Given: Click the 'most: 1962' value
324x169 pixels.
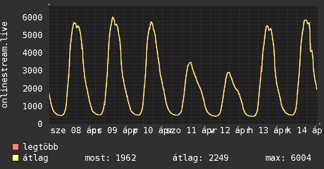Looking at the screenshot, I should (x=110, y=158).
